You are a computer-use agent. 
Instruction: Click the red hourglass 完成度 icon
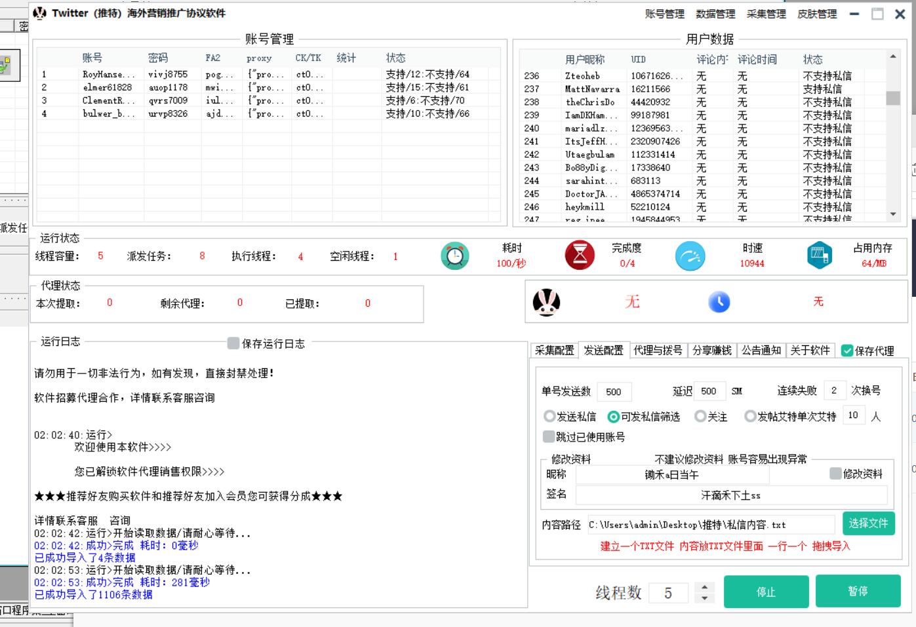pyautogui.click(x=580, y=256)
